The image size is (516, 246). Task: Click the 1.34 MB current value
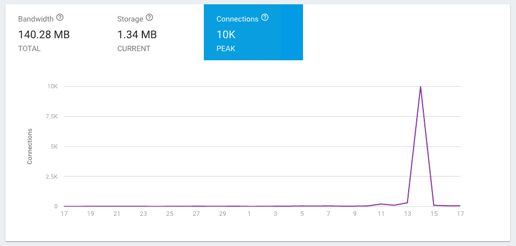tap(137, 35)
